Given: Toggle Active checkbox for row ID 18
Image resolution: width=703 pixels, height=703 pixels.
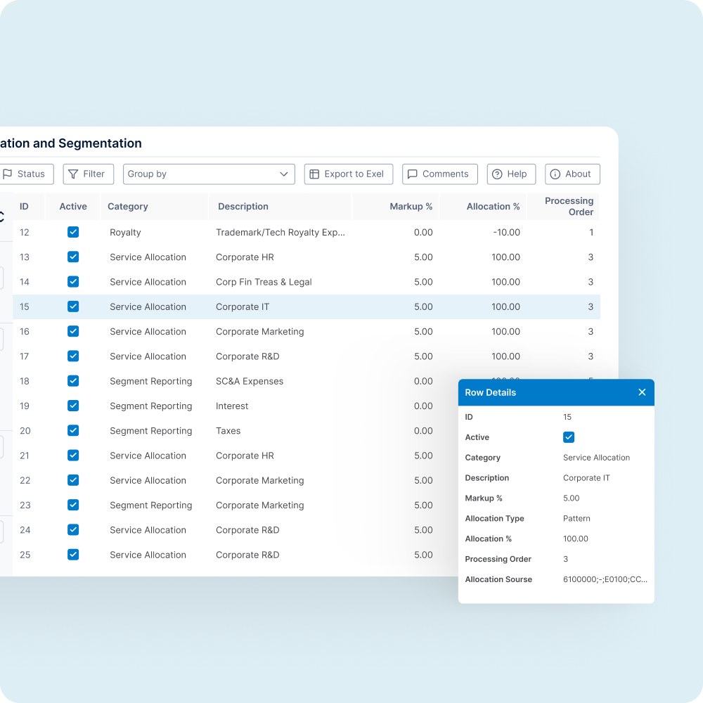Looking at the screenshot, I should point(73,381).
